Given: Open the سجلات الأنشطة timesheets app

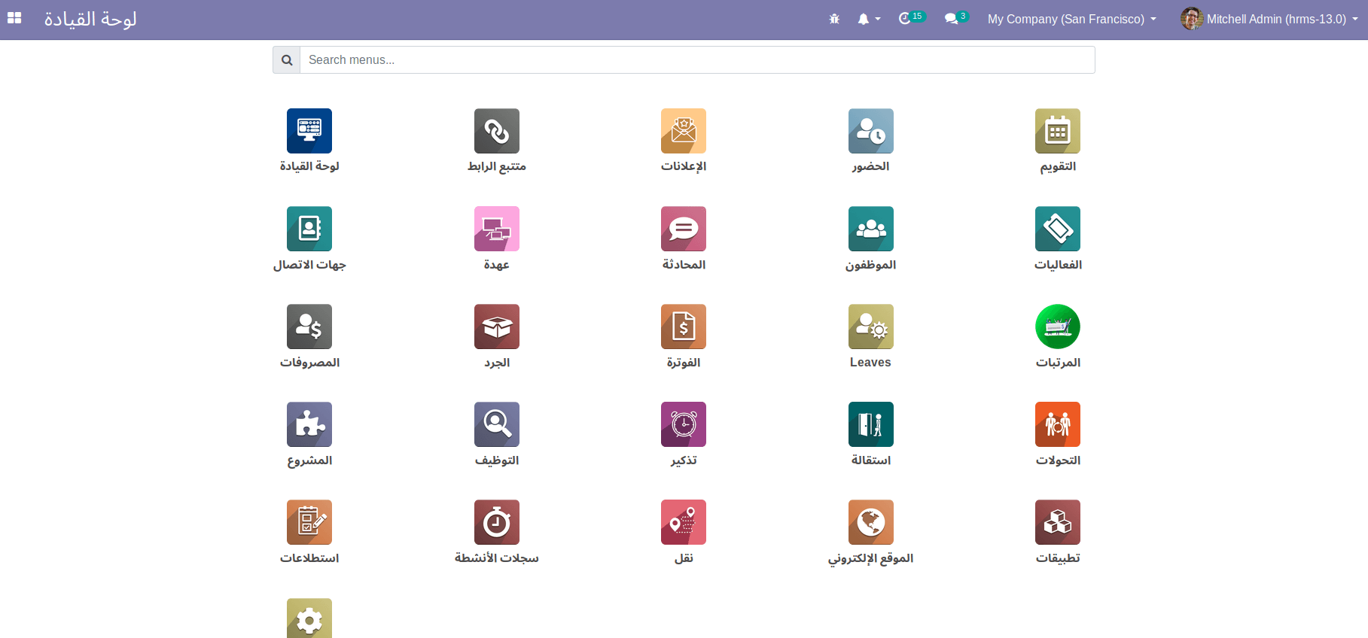Looking at the screenshot, I should coord(497,522).
